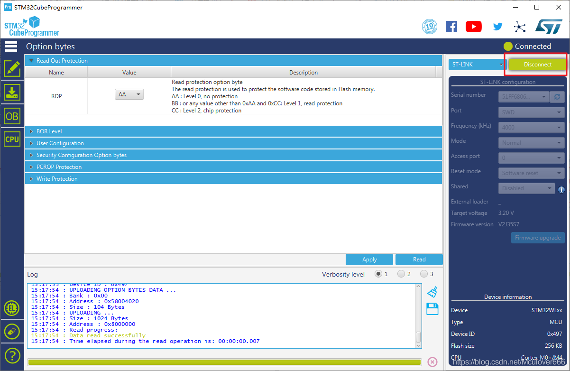Open the YouTube icon in header
This screenshot has height=371, width=570.
[x=474, y=27]
